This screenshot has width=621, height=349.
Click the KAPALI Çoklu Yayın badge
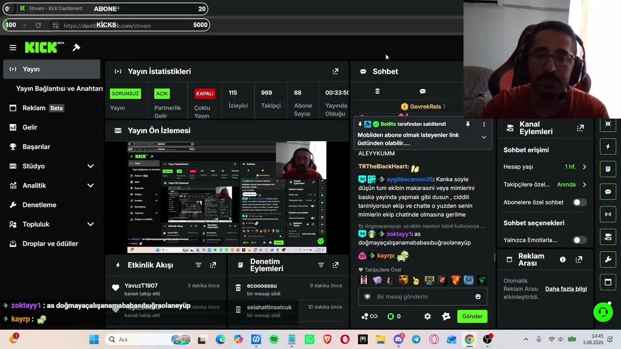pos(205,94)
